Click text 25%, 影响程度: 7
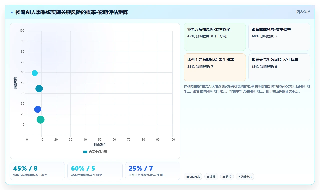This screenshot has width=320, height=190. point(200,67)
